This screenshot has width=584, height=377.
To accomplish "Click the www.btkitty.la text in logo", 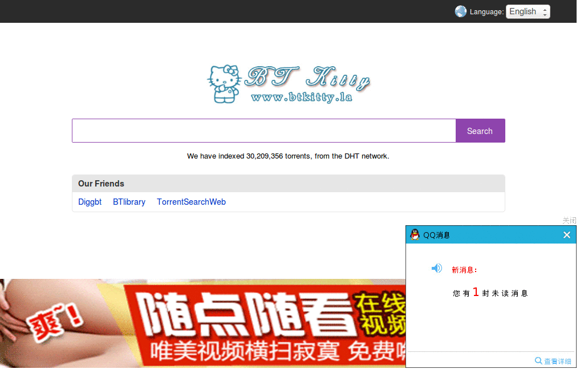I will click(302, 97).
